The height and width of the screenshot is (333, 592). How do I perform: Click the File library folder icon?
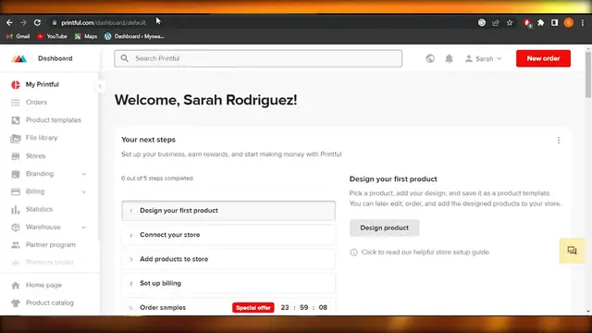16,138
